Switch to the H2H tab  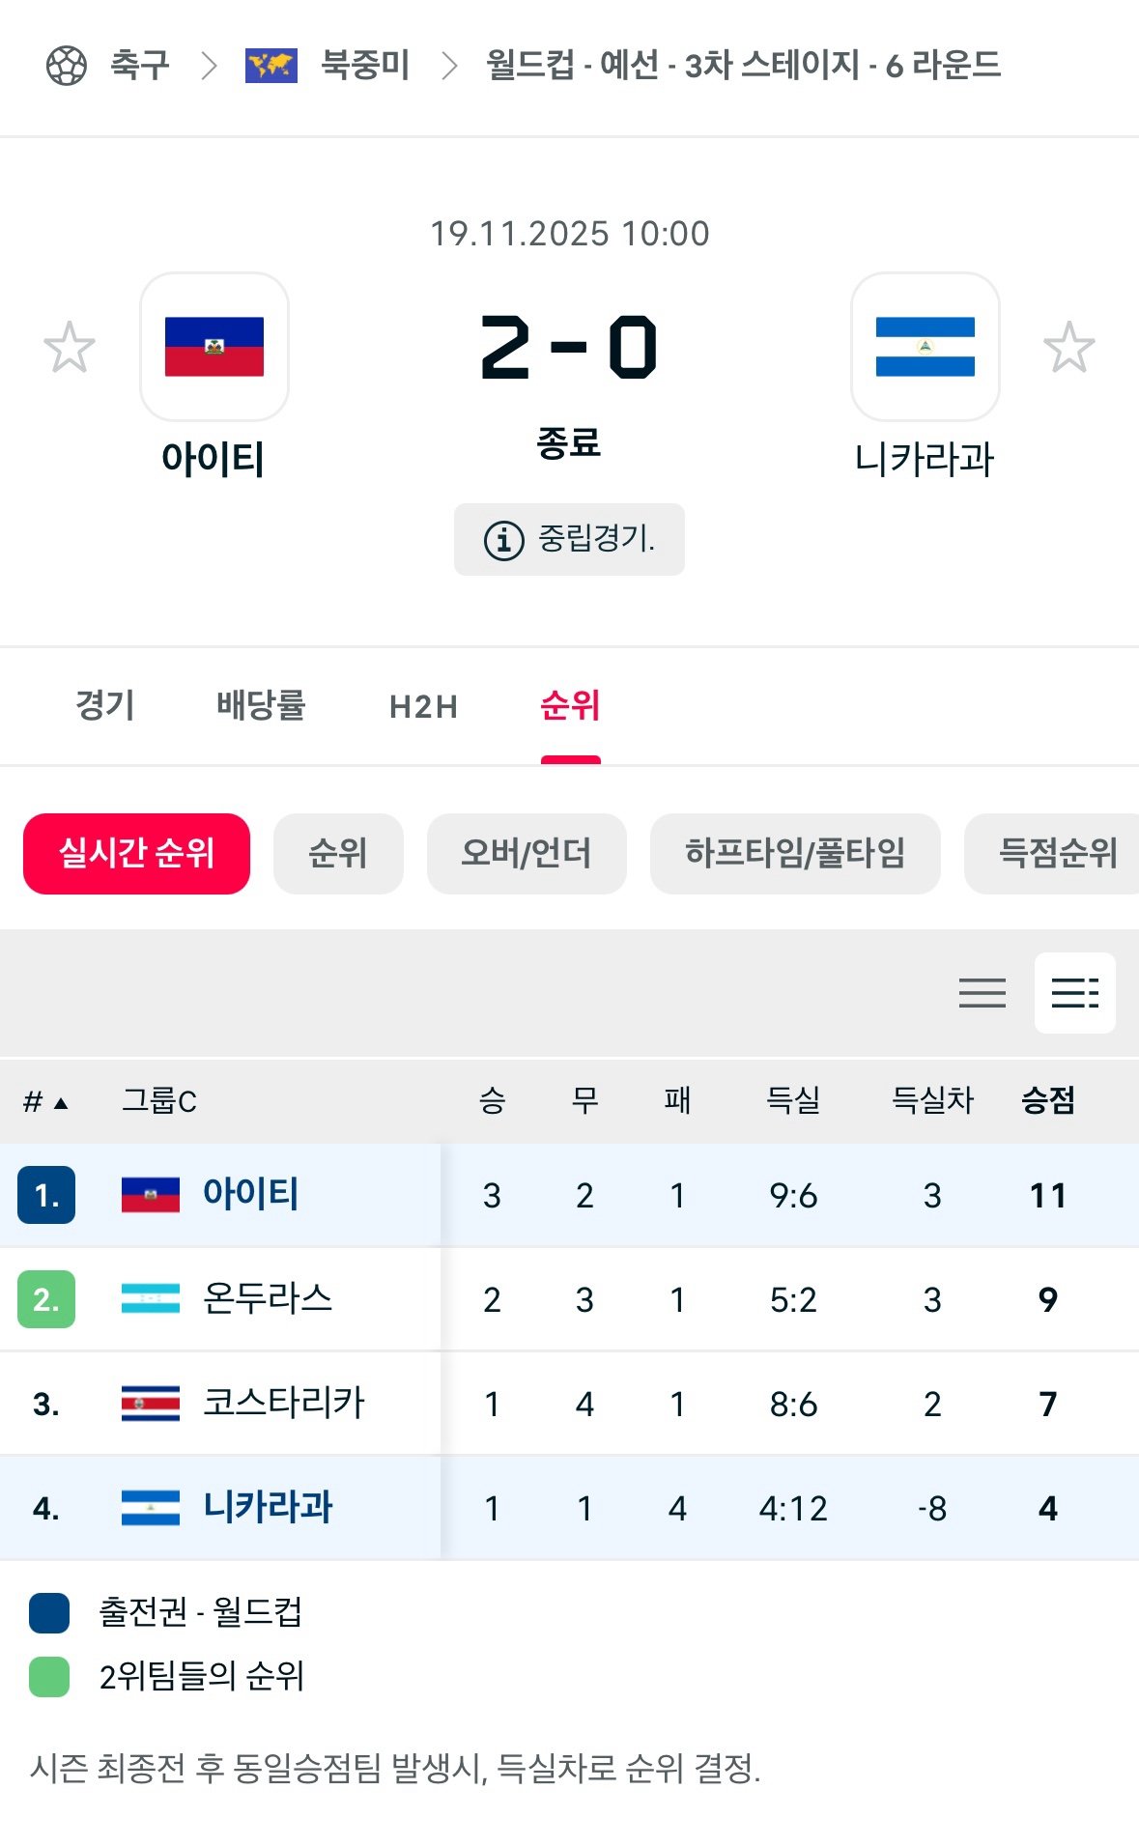click(422, 706)
